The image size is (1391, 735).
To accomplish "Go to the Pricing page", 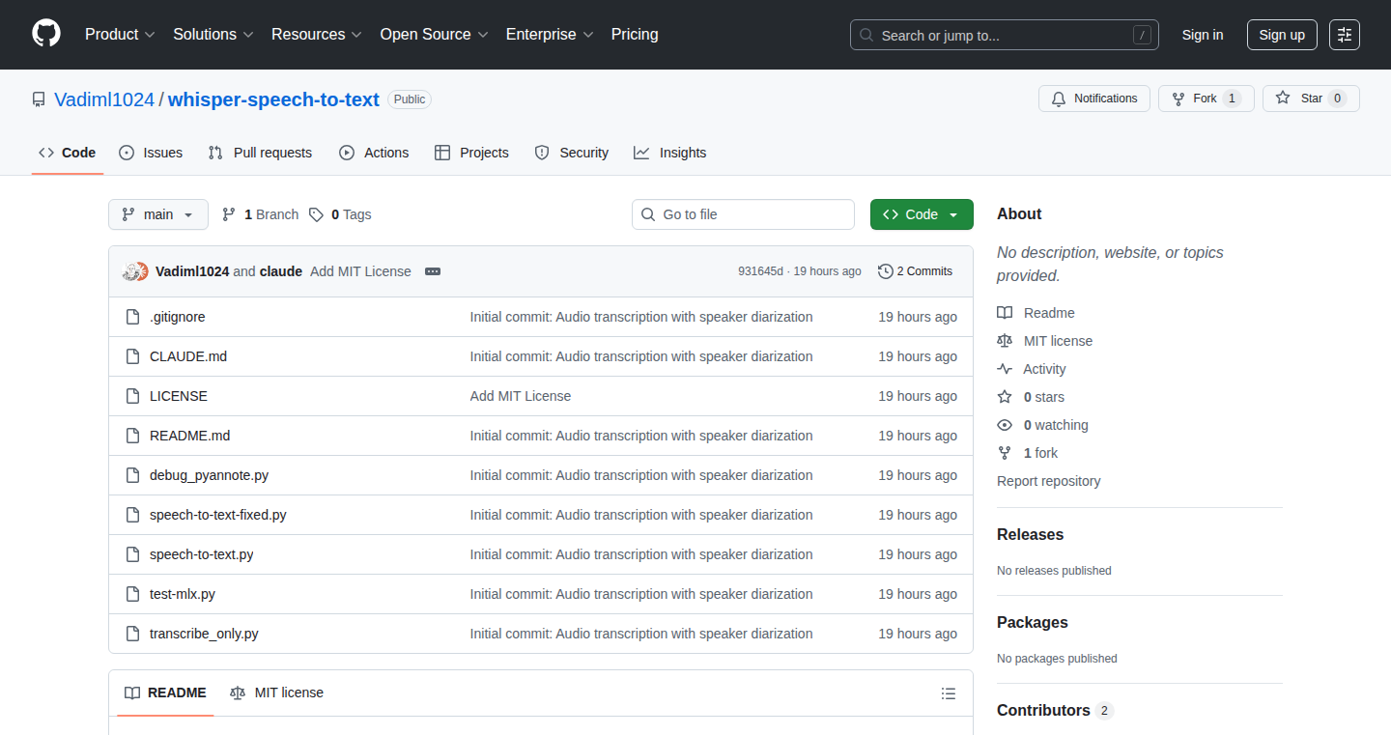I will (635, 35).
